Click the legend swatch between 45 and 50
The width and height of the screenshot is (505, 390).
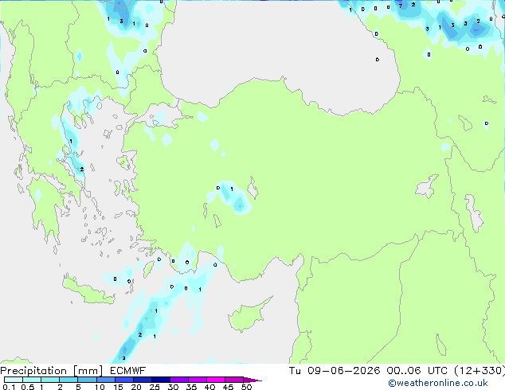(x=234, y=380)
